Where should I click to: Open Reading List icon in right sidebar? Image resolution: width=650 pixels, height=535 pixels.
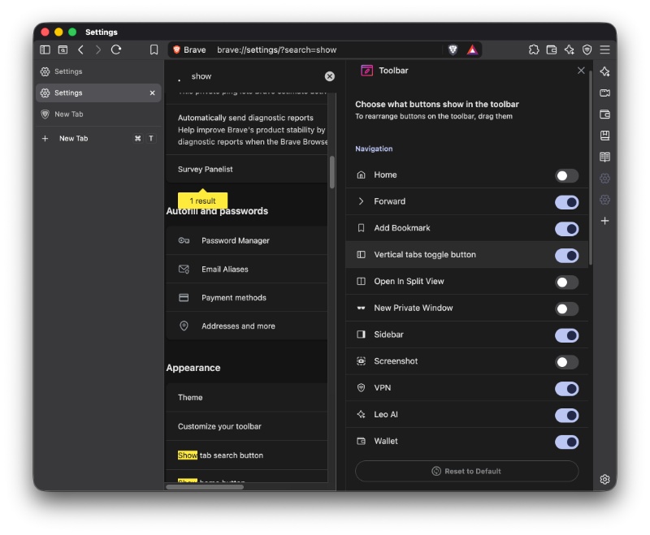coord(604,157)
